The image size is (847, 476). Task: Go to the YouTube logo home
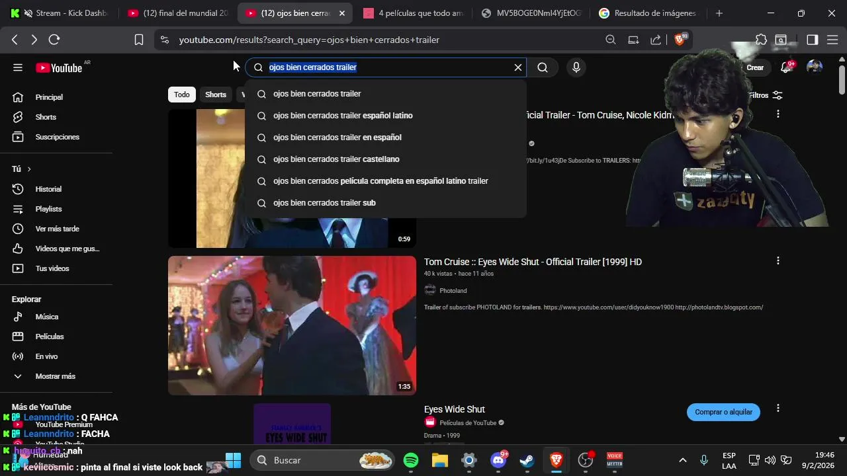(x=59, y=67)
